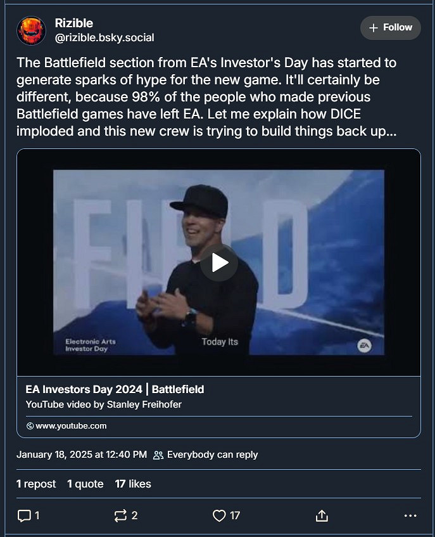Like the post with heart icon
Screen dimensions: 435x537
click(x=219, y=516)
